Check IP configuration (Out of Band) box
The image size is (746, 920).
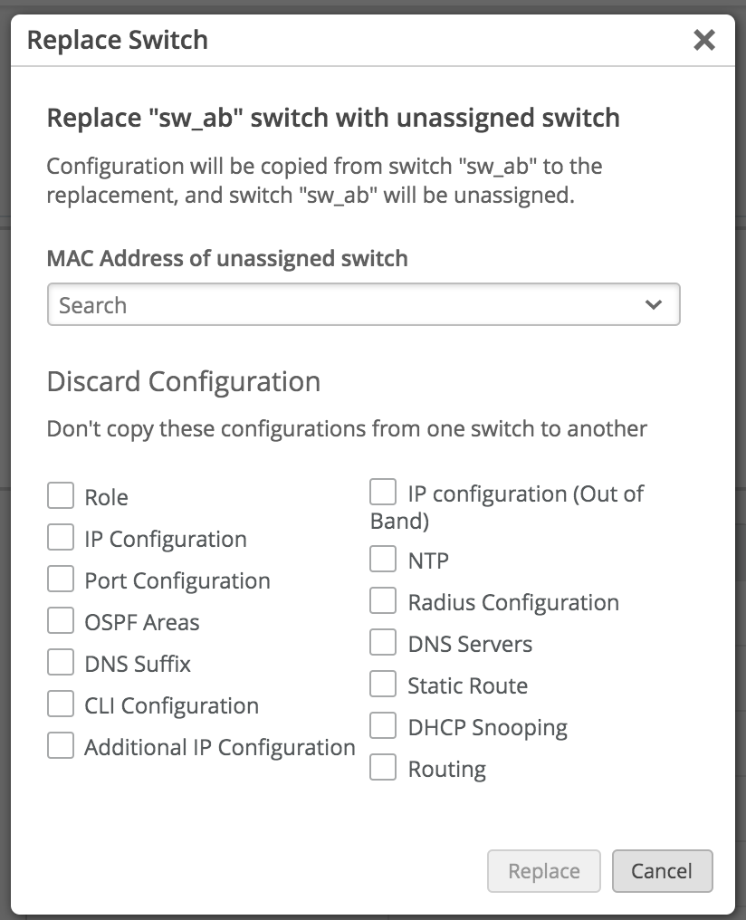click(384, 494)
